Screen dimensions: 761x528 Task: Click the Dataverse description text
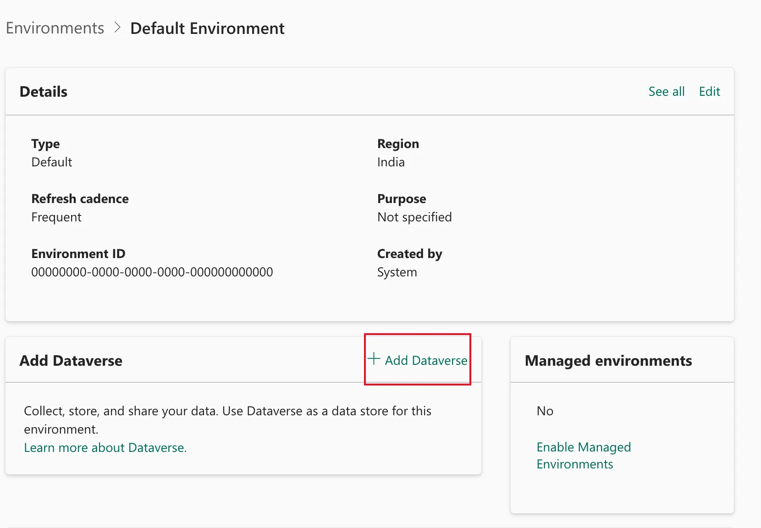coord(228,420)
